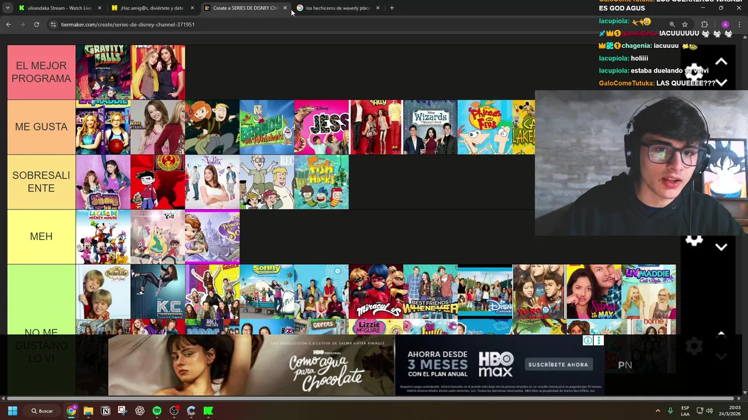Pick the Brandy & Mr. Whiskers thumbnail
Image resolution: width=748 pixels, height=420 pixels.
point(266,127)
